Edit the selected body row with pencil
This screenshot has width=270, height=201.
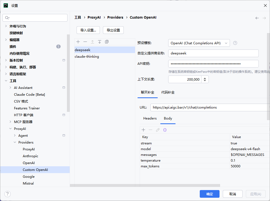pyautogui.click(x=158, y=130)
